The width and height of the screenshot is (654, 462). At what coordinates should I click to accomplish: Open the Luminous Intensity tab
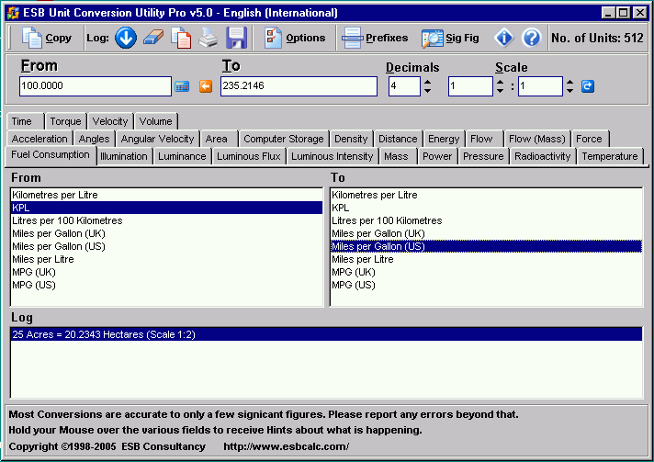[332, 156]
